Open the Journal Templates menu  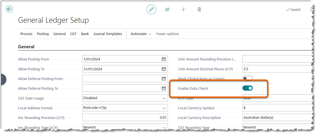click(x=108, y=34)
